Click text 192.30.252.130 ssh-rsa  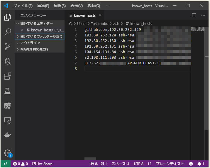pos(109,41)
